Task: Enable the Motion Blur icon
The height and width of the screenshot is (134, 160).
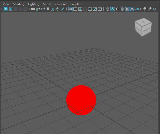Action: 150,9
